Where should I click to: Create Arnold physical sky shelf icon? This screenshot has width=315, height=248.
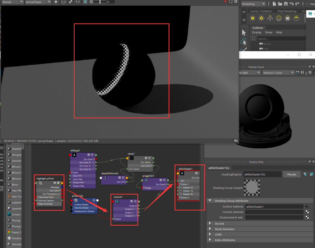(x=296, y=18)
